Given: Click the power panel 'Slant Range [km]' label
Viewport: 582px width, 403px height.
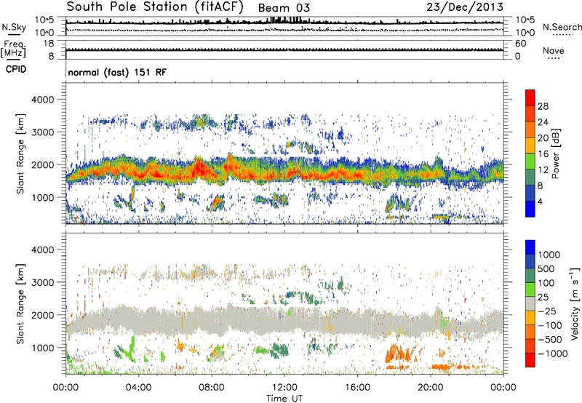Looking at the screenshot, I should pos(20,153).
